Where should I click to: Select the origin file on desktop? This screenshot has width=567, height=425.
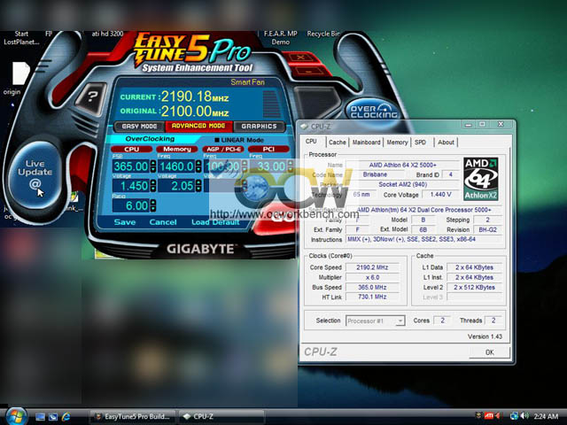20,79
